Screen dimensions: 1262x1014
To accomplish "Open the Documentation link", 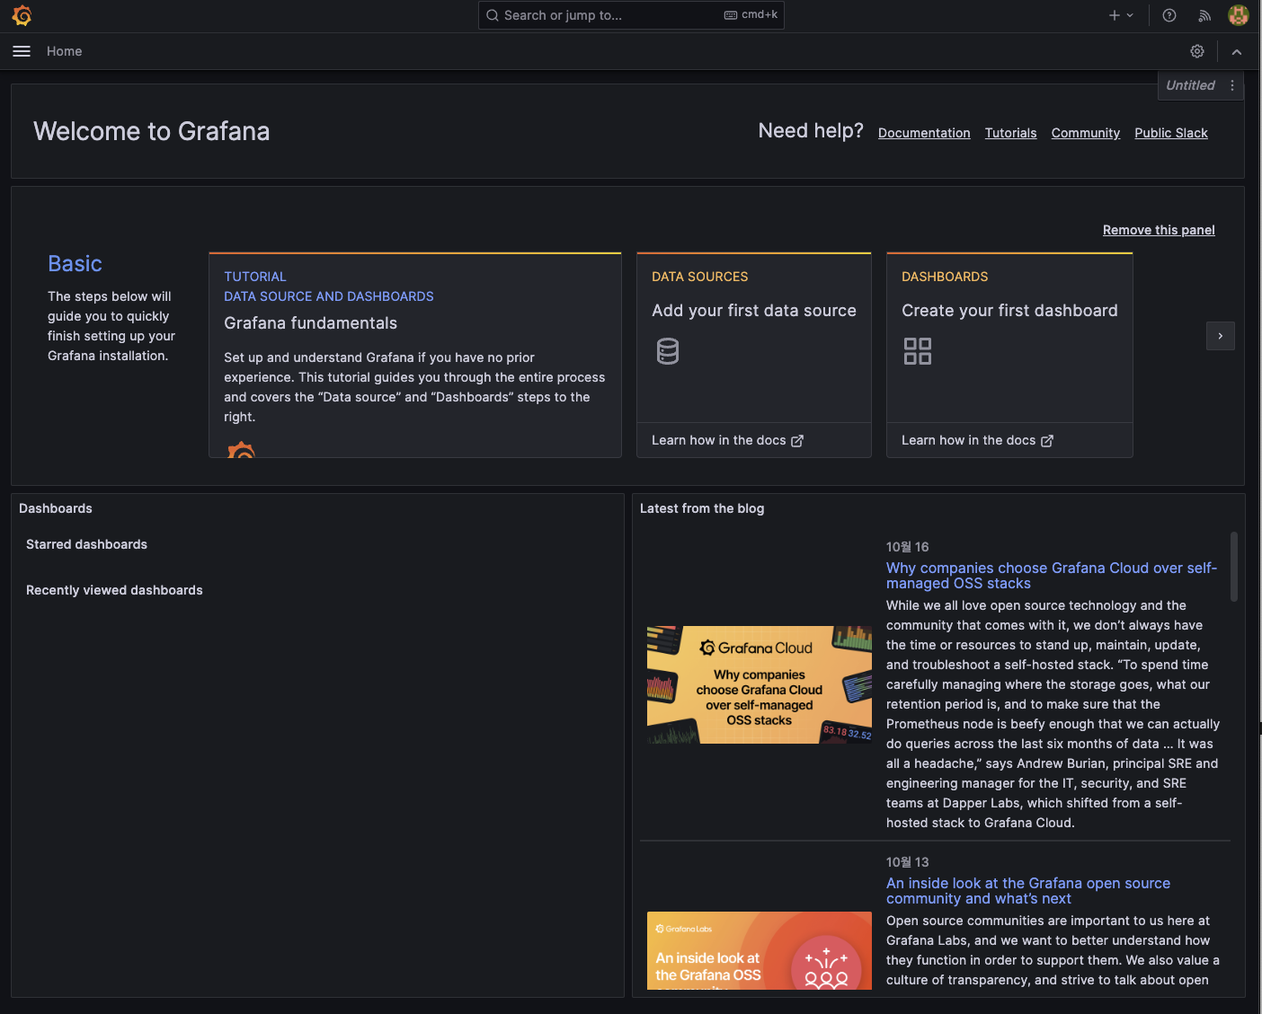I will tap(924, 133).
